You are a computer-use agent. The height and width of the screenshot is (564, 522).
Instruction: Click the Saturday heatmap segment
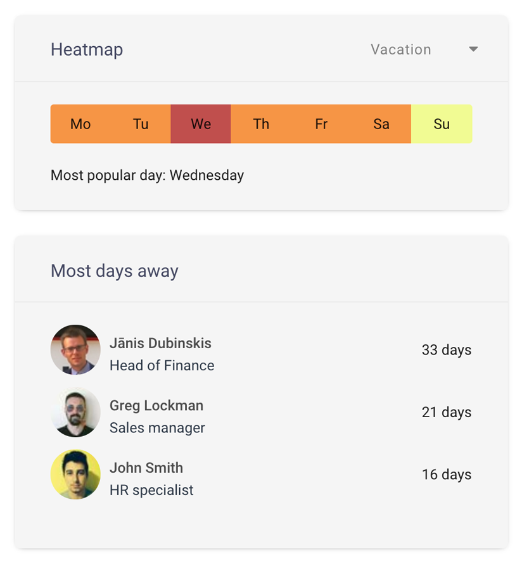381,124
